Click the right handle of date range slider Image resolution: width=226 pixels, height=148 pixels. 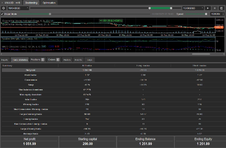click(171, 8)
